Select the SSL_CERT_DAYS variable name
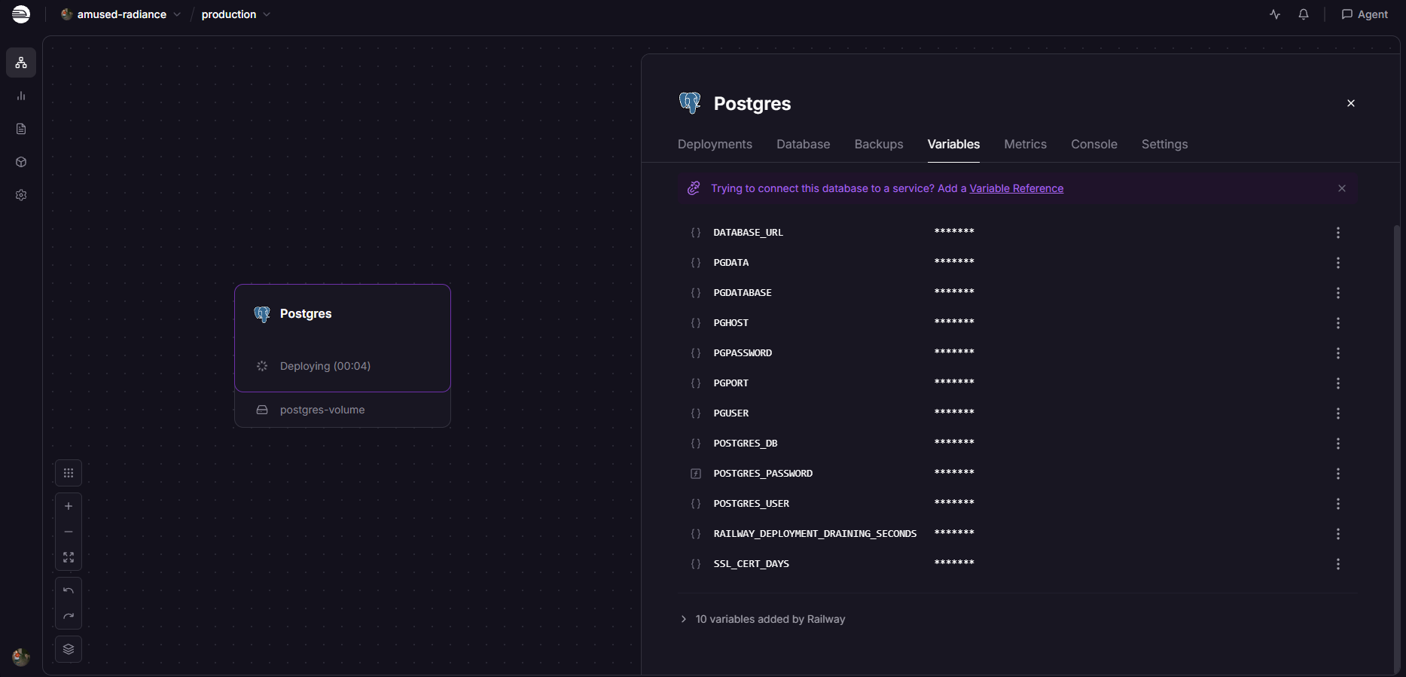This screenshot has height=677, width=1406. click(751, 564)
